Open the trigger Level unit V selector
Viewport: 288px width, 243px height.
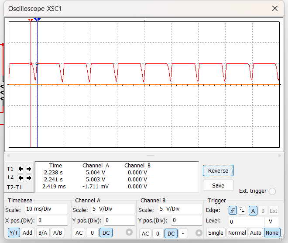(x=271, y=222)
